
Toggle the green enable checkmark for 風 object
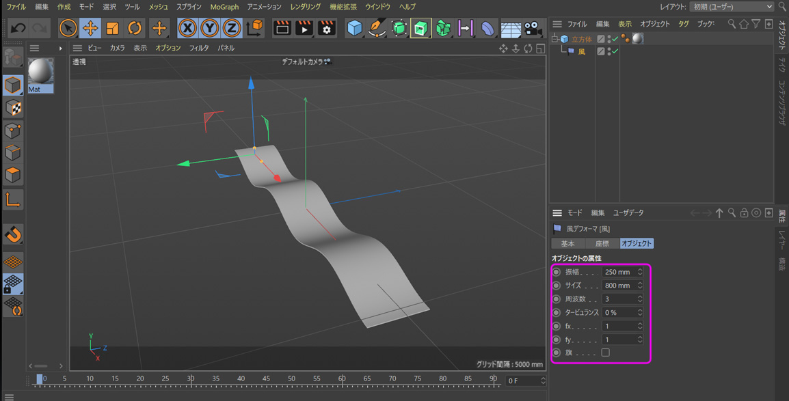pos(615,51)
